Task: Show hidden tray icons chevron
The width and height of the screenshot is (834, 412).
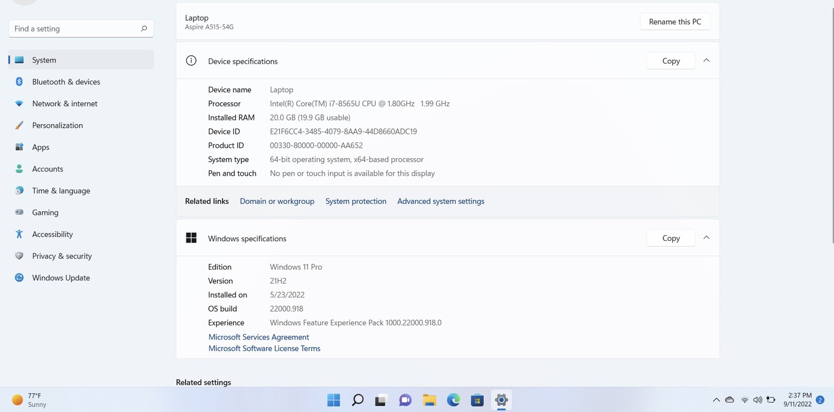Action: pos(716,400)
